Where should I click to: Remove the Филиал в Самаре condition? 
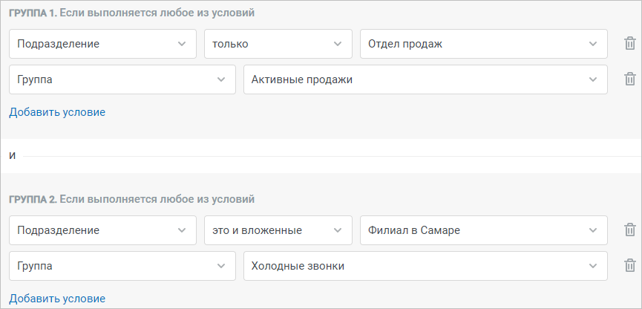[x=629, y=230]
